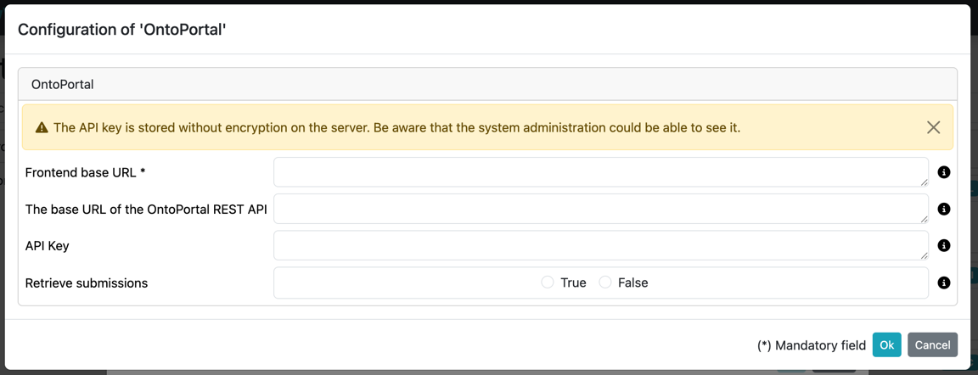
Task: Click the API key encryption warning message text
Action: click(396, 128)
